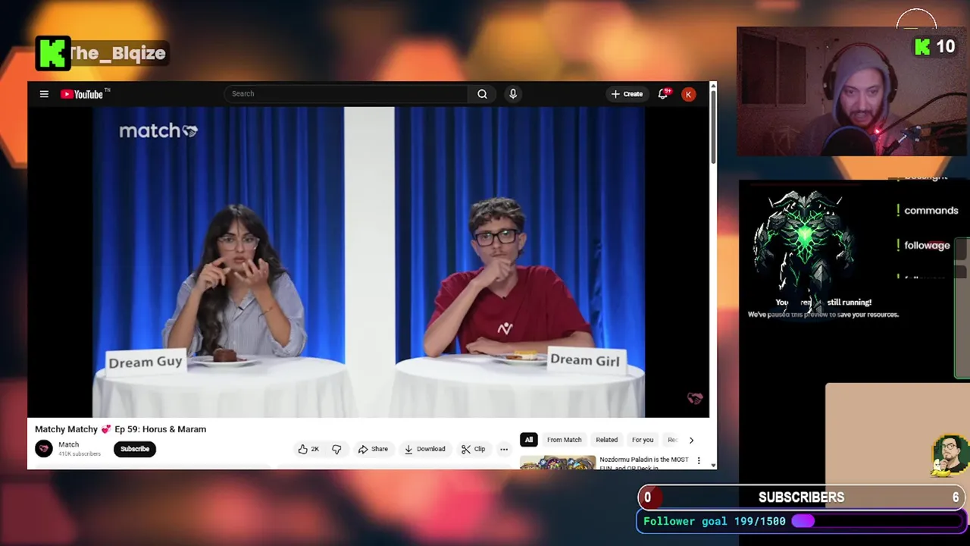Like the video with thumbs up

(x=308, y=449)
